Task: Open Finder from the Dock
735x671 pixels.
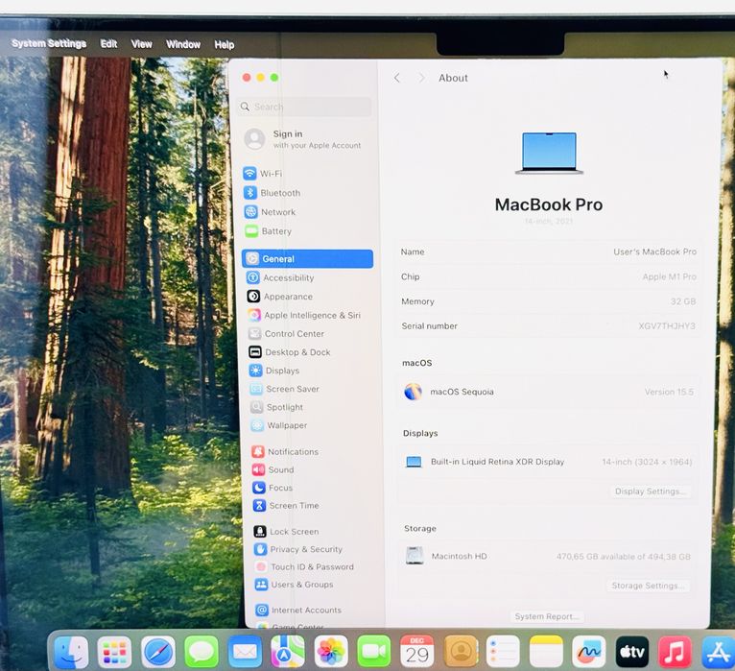Action: click(x=71, y=652)
